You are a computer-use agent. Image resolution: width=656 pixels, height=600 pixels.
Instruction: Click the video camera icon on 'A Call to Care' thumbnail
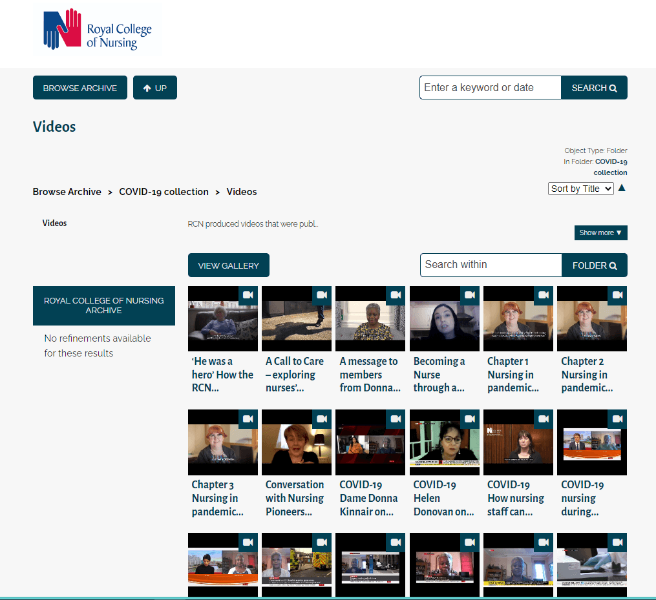tap(321, 295)
